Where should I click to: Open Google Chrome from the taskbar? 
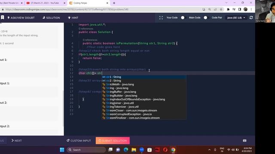[173, 150]
